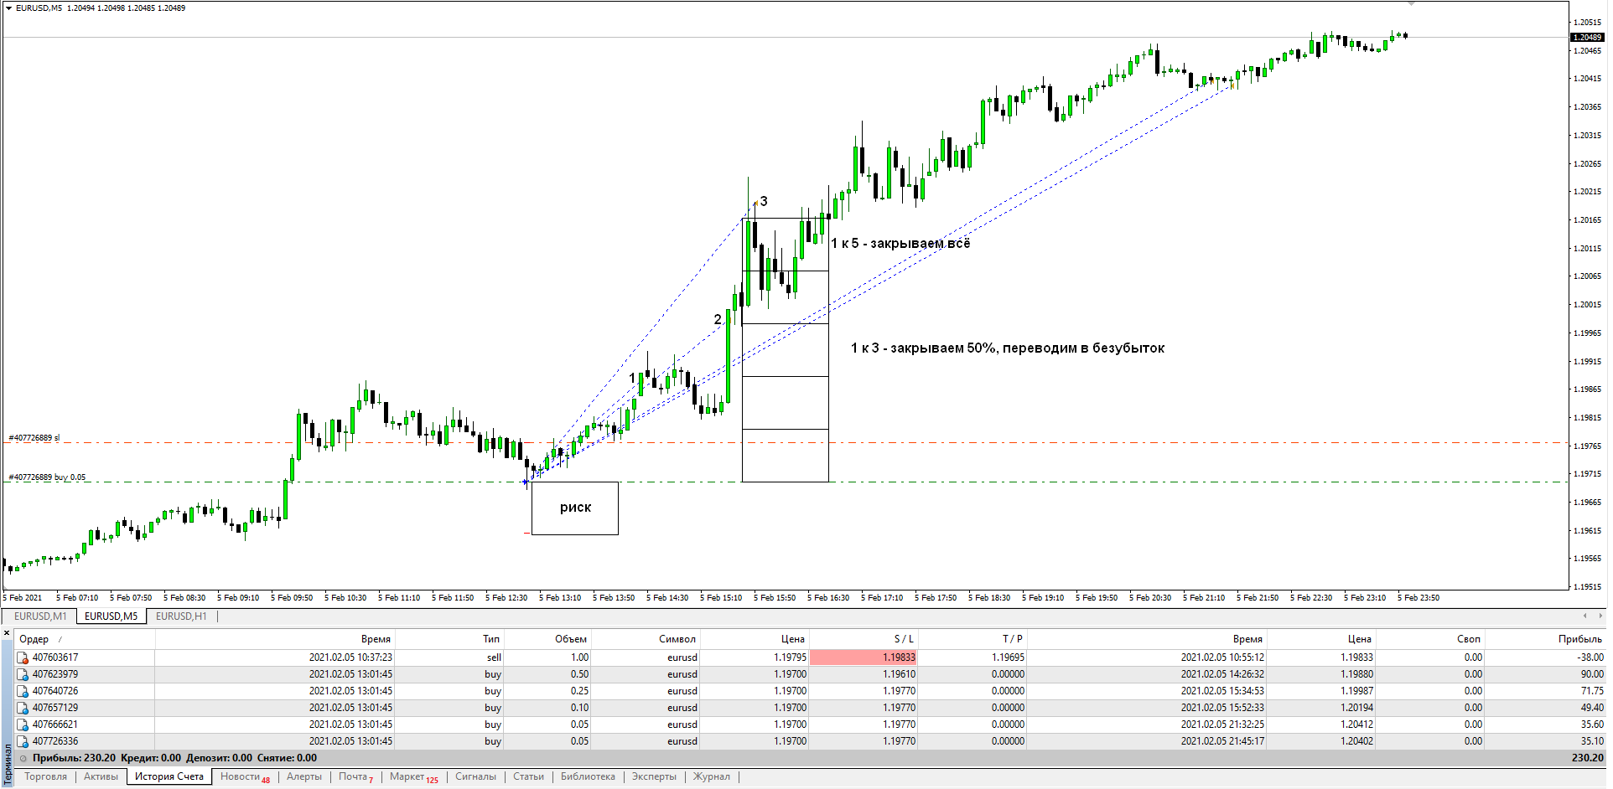Switch to the EURUSD,M1 chart tab

(x=40, y=616)
